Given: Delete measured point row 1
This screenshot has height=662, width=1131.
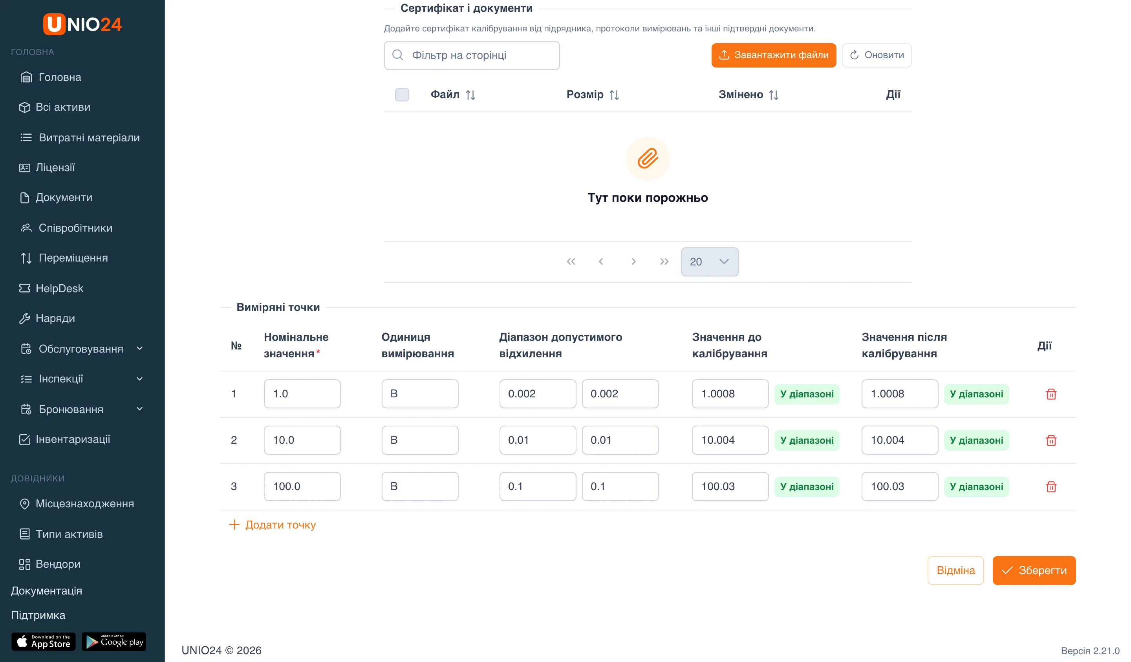Looking at the screenshot, I should point(1050,394).
